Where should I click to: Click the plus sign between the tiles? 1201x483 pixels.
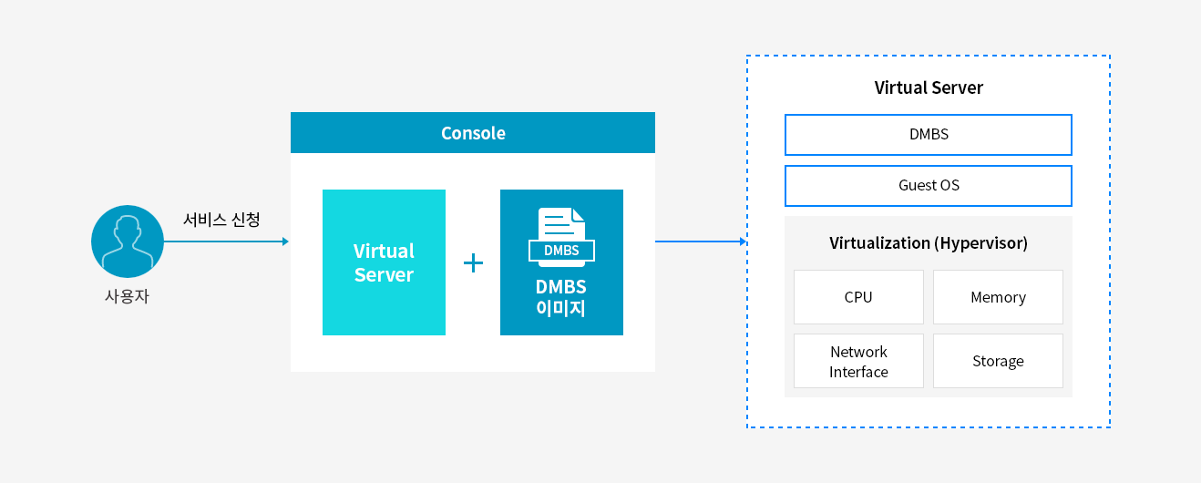pos(473,263)
